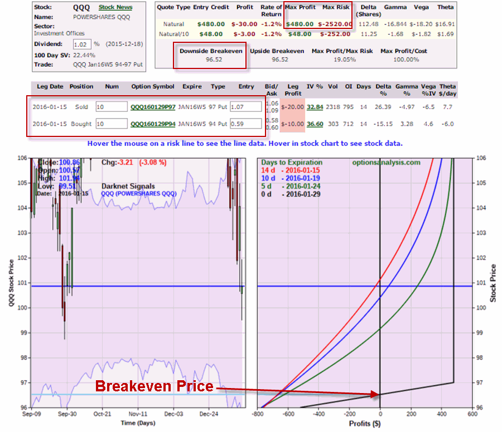This screenshot has width=502, height=432.
Task: Click the Vega value '$-18.20'
Action: click(x=421, y=24)
